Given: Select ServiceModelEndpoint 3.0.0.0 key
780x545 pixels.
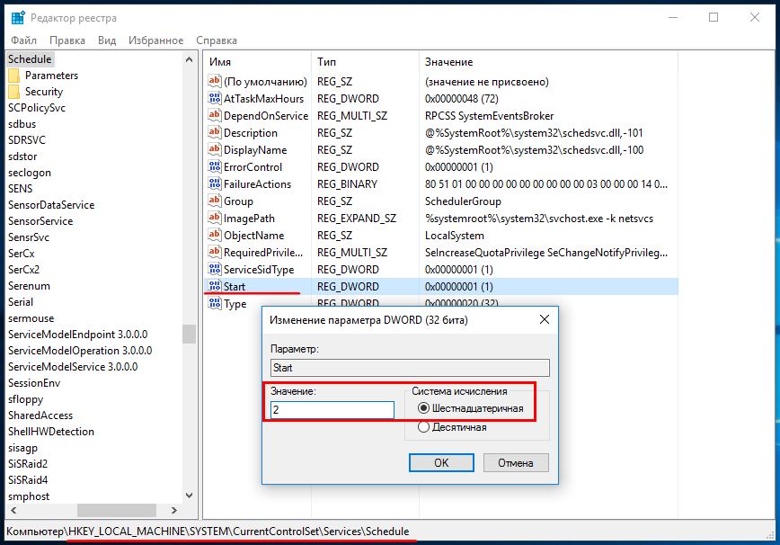Looking at the screenshot, I should click(78, 335).
